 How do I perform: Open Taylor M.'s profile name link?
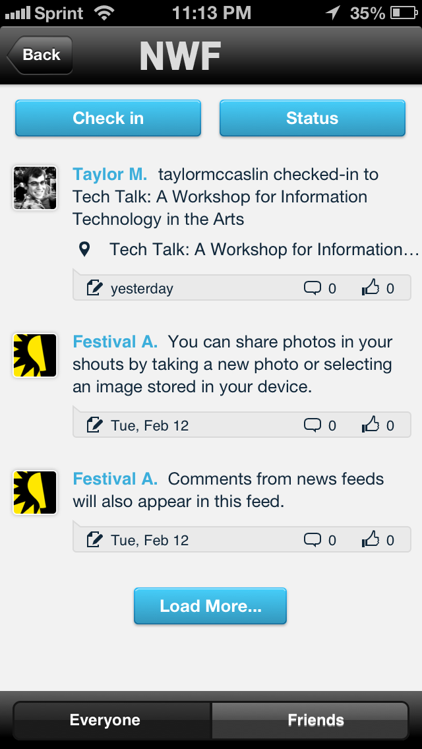pos(110,175)
